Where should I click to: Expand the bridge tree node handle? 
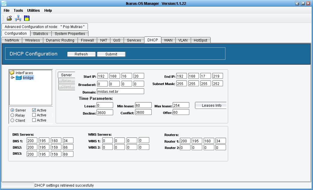[x=12, y=78]
